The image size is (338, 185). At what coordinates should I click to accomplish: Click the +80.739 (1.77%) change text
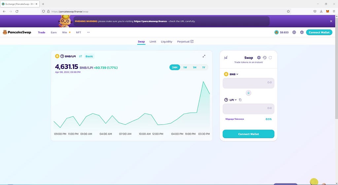(106, 68)
